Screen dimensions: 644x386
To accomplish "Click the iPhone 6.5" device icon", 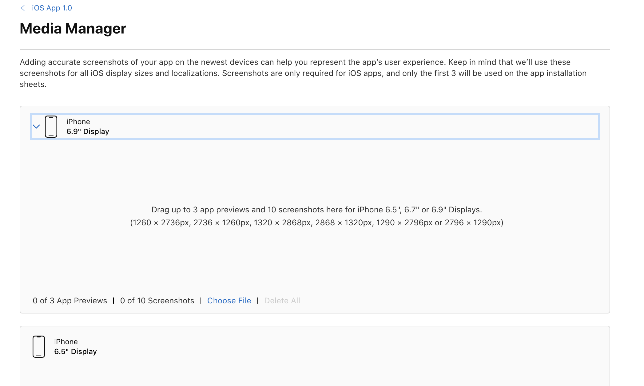I will pyautogui.click(x=39, y=347).
